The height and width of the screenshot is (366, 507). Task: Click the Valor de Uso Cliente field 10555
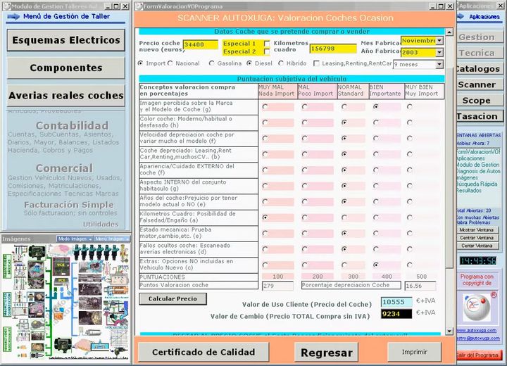396,302
